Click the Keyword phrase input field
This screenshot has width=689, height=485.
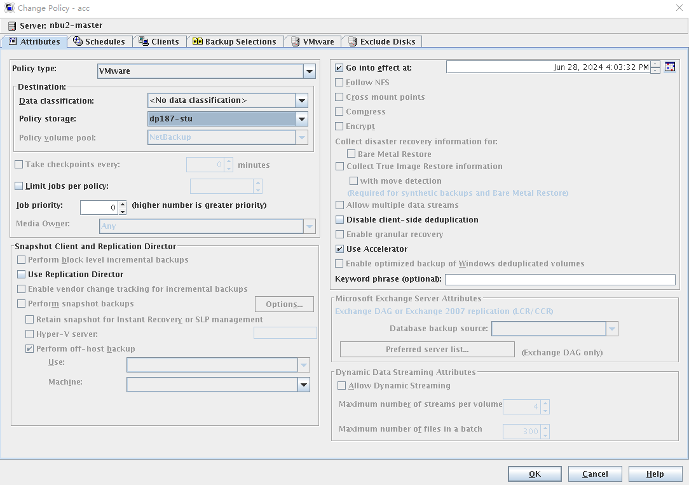[x=559, y=280]
